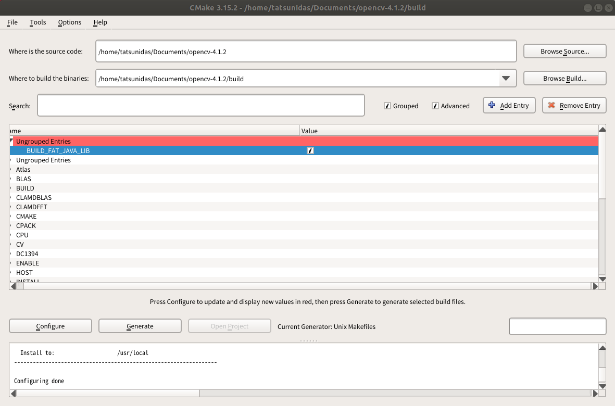The height and width of the screenshot is (406, 615).
Task: Open the Help menu
Action: click(100, 22)
